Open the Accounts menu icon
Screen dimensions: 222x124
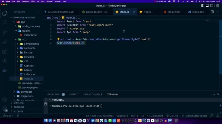tap(5, 99)
